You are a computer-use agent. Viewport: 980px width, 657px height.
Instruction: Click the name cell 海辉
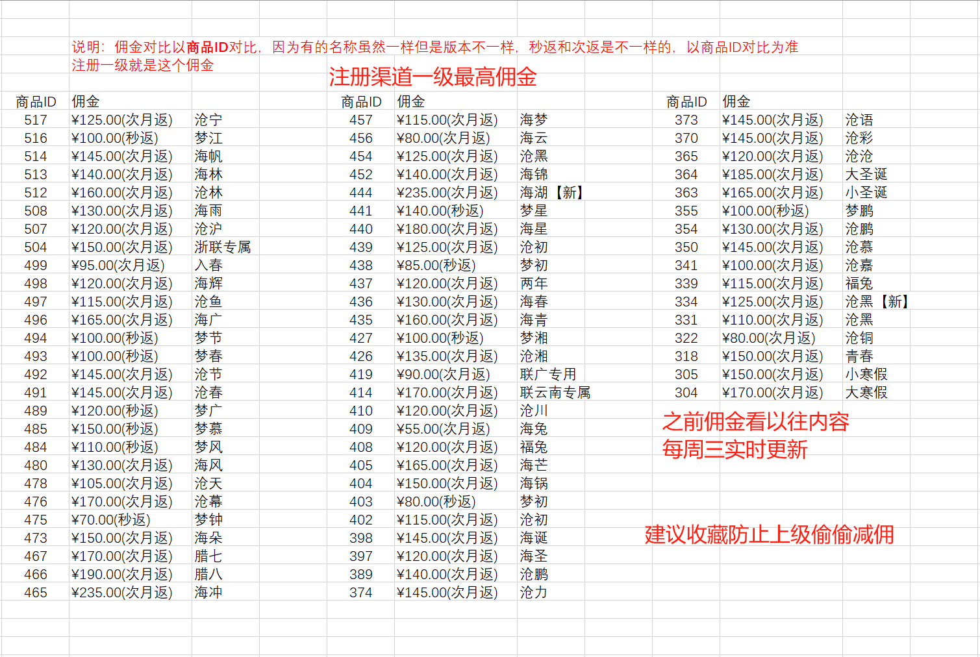pos(225,284)
